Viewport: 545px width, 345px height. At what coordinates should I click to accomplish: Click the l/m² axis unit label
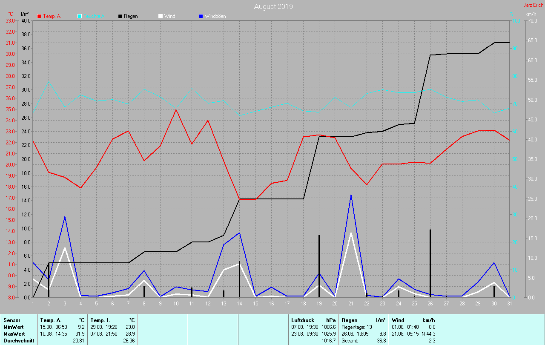click(x=25, y=14)
